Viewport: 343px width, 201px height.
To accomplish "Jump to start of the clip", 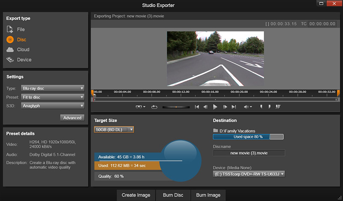I will coord(197,107).
